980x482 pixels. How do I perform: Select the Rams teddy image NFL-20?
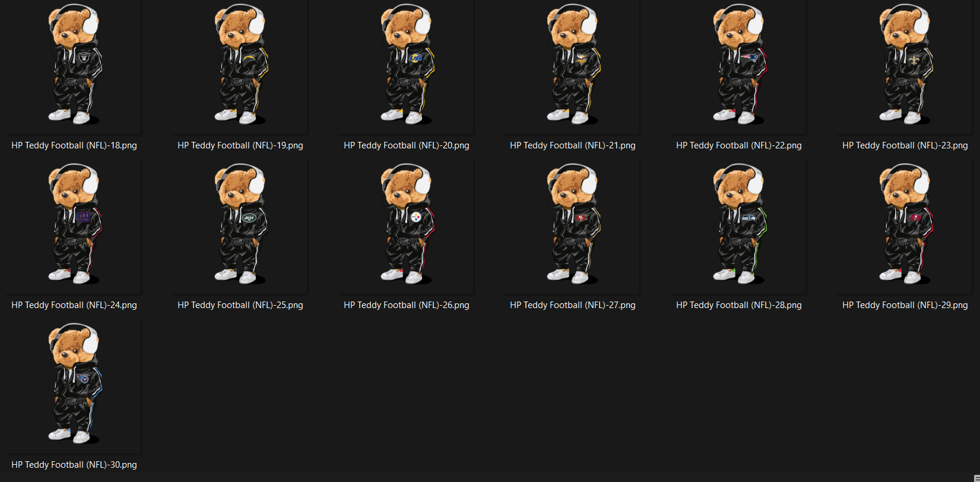pos(407,65)
